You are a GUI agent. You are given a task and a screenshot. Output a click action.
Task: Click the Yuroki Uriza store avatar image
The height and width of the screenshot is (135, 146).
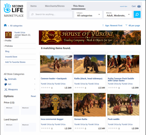pyautogui.click(x=9, y=35)
